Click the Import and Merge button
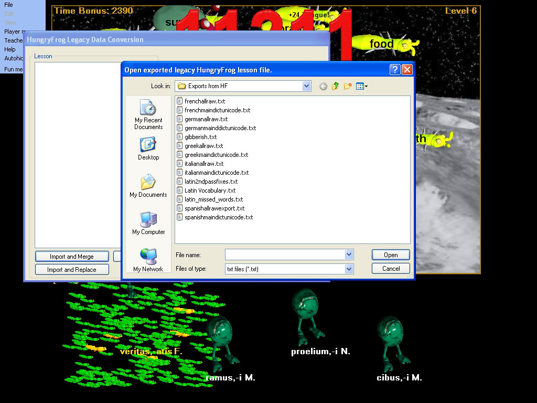 (x=72, y=257)
